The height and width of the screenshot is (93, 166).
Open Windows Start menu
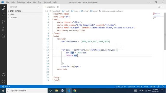(3, 91)
